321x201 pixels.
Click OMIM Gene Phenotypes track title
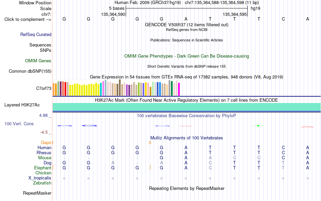pos(187,56)
